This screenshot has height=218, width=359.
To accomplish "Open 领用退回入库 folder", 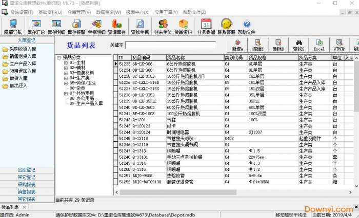I will [x=19, y=71].
